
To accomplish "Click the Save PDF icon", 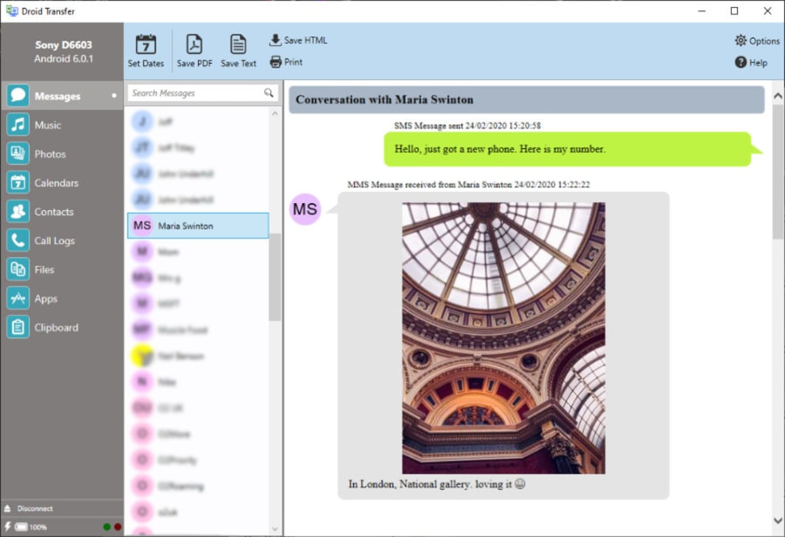I will click(194, 45).
